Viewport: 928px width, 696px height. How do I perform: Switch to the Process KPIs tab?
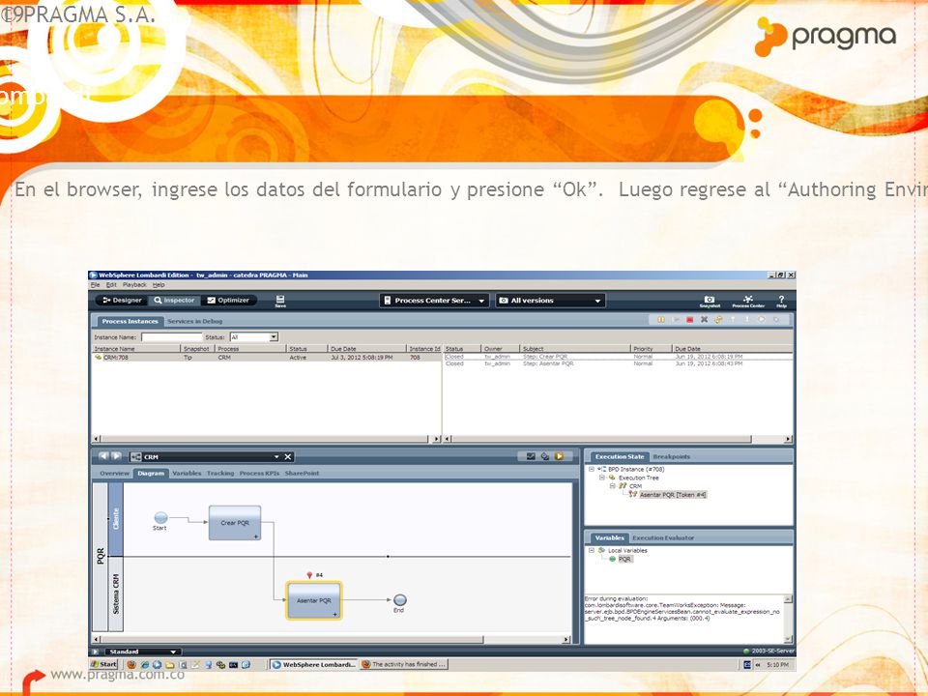coord(259,474)
